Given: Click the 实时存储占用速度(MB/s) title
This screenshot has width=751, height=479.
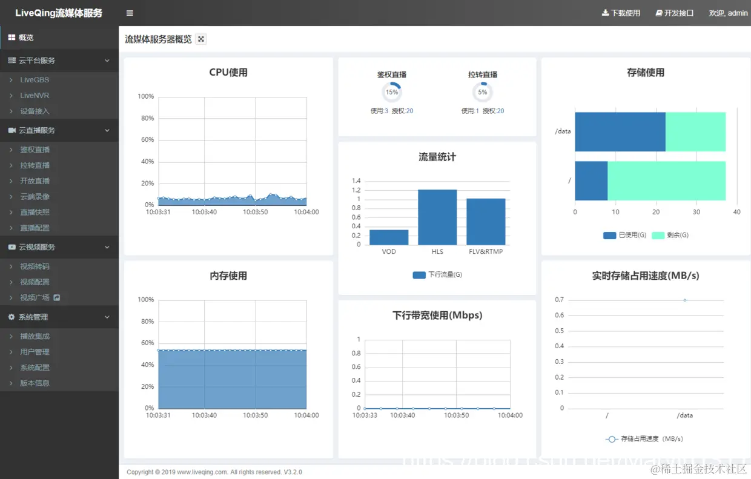Looking at the screenshot, I should (x=646, y=276).
